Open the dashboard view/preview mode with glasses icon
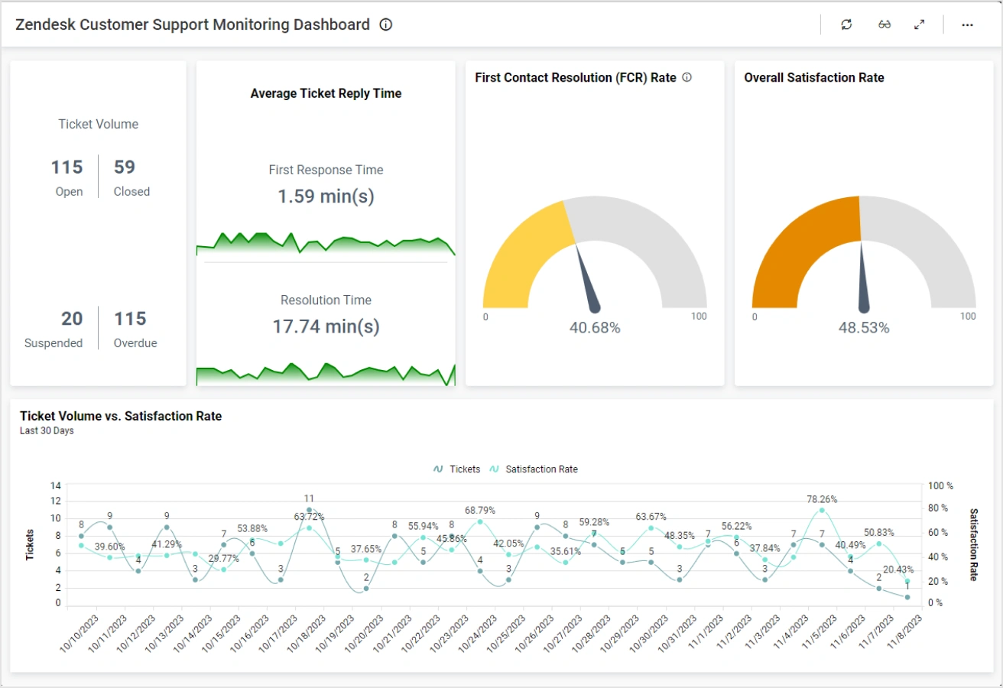Viewport: 1003px width, 688px height. pos(885,24)
